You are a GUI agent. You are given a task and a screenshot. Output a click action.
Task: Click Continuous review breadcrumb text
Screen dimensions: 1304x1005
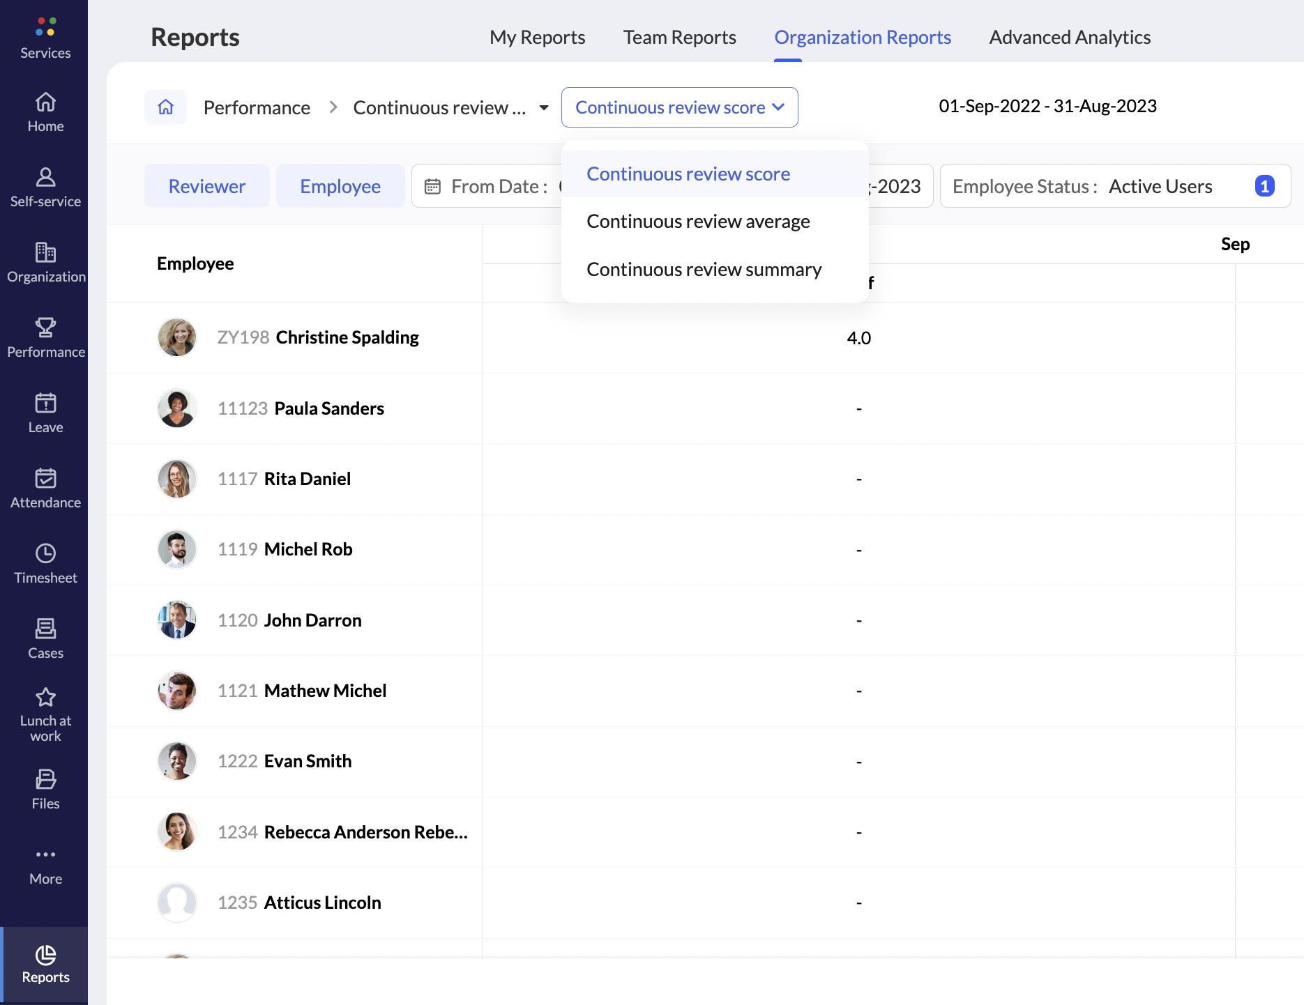click(x=439, y=107)
